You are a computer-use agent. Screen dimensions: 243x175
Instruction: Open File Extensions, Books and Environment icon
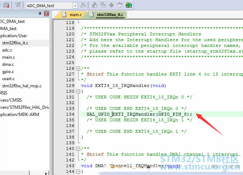point(94,5)
